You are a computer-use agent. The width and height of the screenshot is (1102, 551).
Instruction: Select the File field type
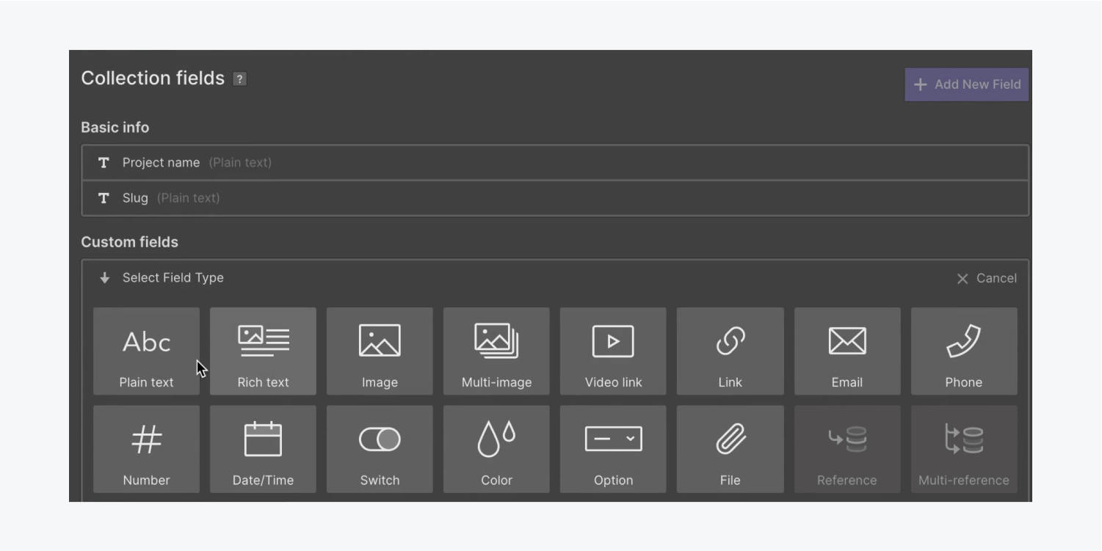[731, 449]
